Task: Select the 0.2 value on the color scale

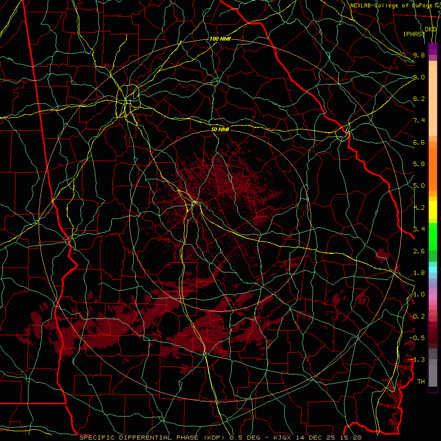Action: [x=419, y=317]
